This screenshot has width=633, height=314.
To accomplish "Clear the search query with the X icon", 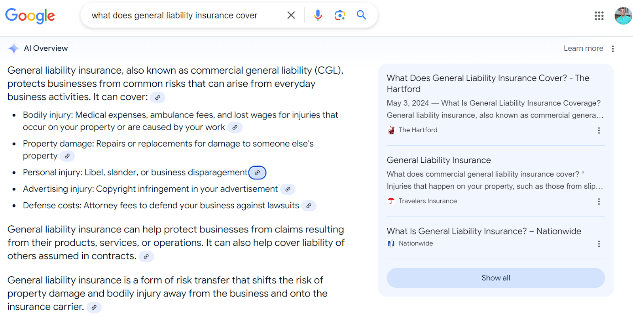I will click(x=291, y=15).
